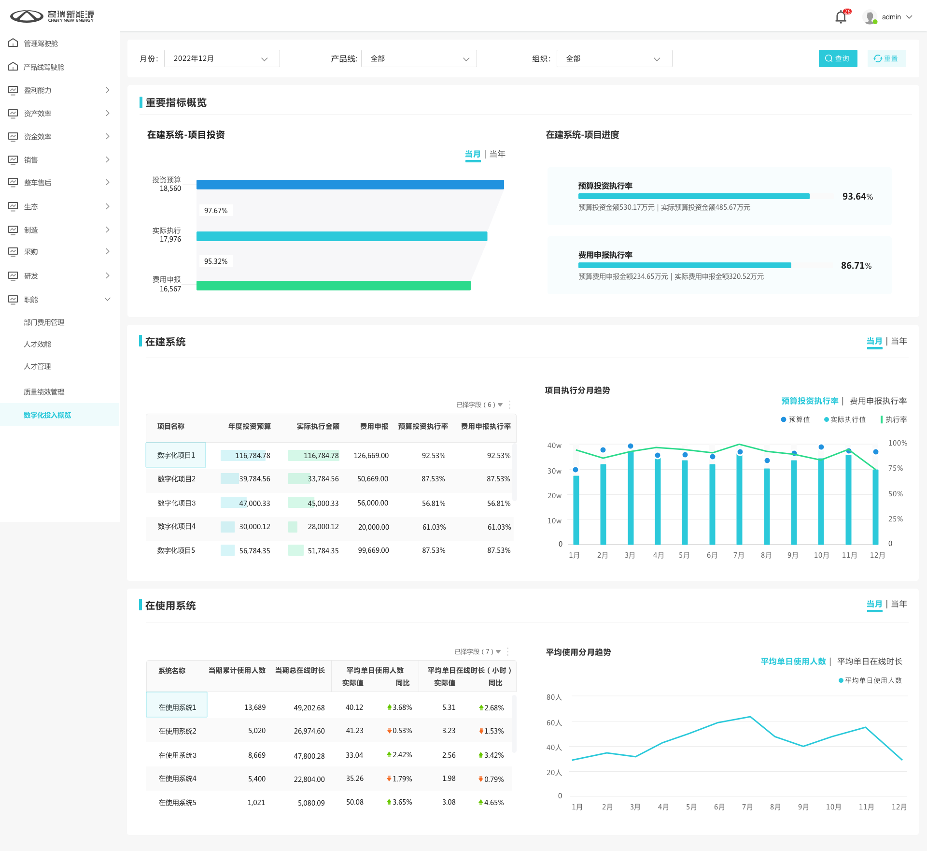Image resolution: width=927 pixels, height=851 pixels.
Task: Click the 整车售后 chart icon
Action: coord(13,182)
